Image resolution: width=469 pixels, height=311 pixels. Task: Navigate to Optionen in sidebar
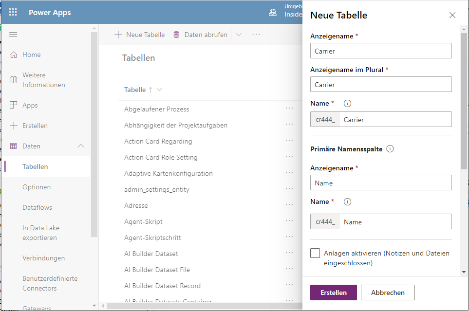[37, 187]
